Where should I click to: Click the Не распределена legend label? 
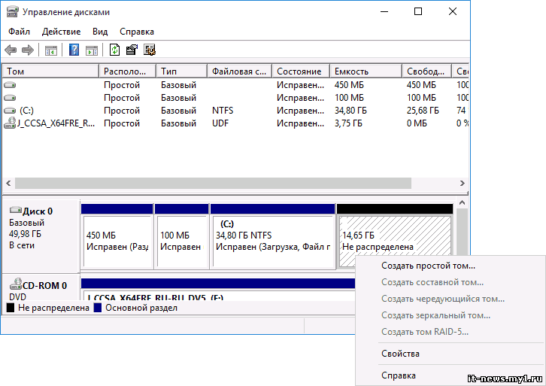click(x=53, y=308)
